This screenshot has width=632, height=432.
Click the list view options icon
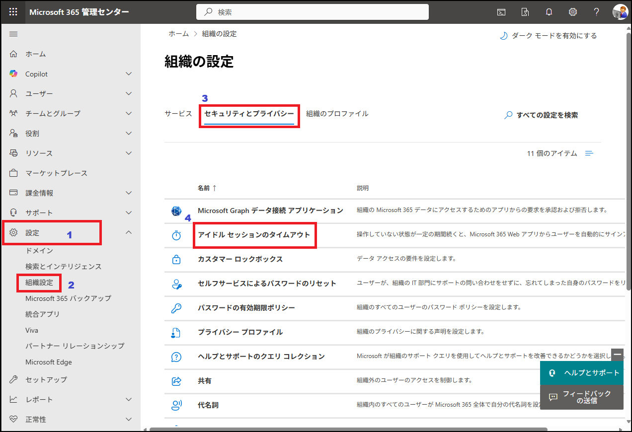click(589, 153)
